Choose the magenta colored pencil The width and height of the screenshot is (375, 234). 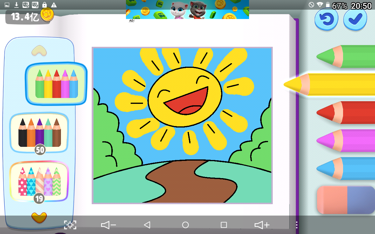click(x=346, y=141)
